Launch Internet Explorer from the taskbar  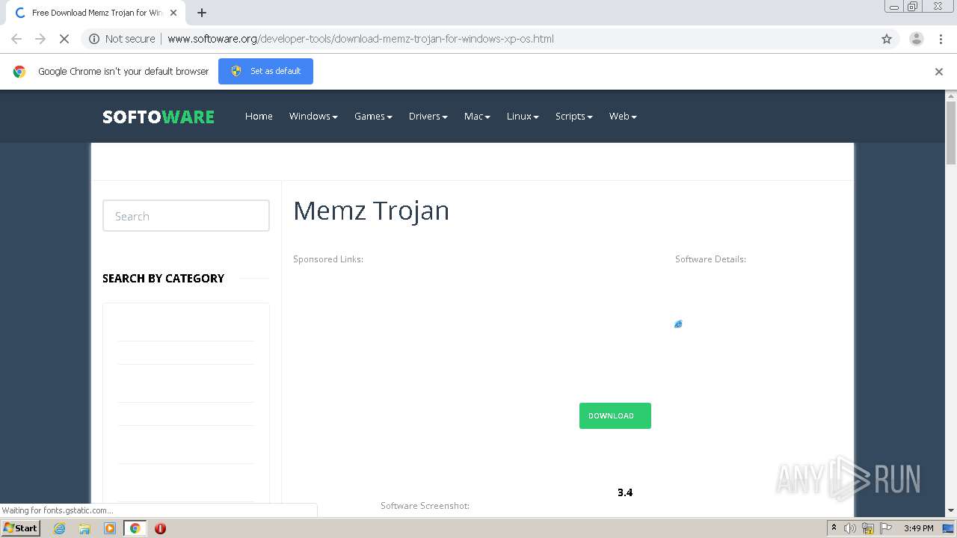[60, 528]
